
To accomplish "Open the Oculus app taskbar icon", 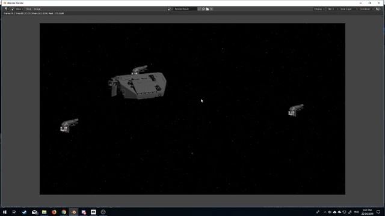I will click(x=93, y=212).
